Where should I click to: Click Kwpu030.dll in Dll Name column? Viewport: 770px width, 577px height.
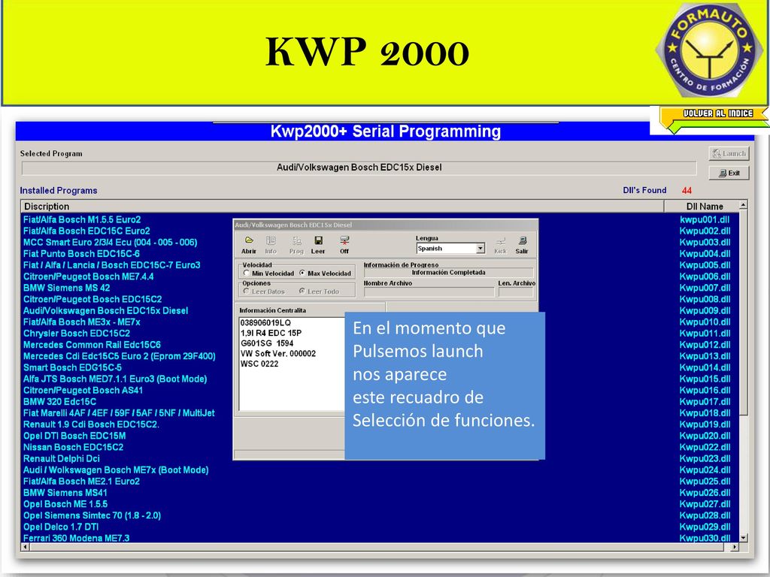pos(705,538)
